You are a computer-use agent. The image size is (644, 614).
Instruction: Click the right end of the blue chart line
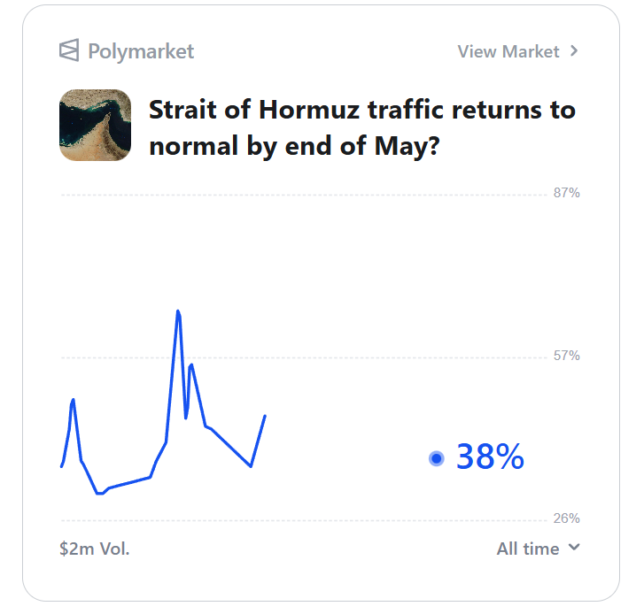(265, 415)
